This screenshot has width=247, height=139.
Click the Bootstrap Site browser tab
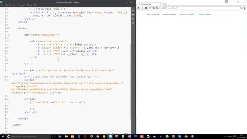pyautogui.click(x=150, y=4)
